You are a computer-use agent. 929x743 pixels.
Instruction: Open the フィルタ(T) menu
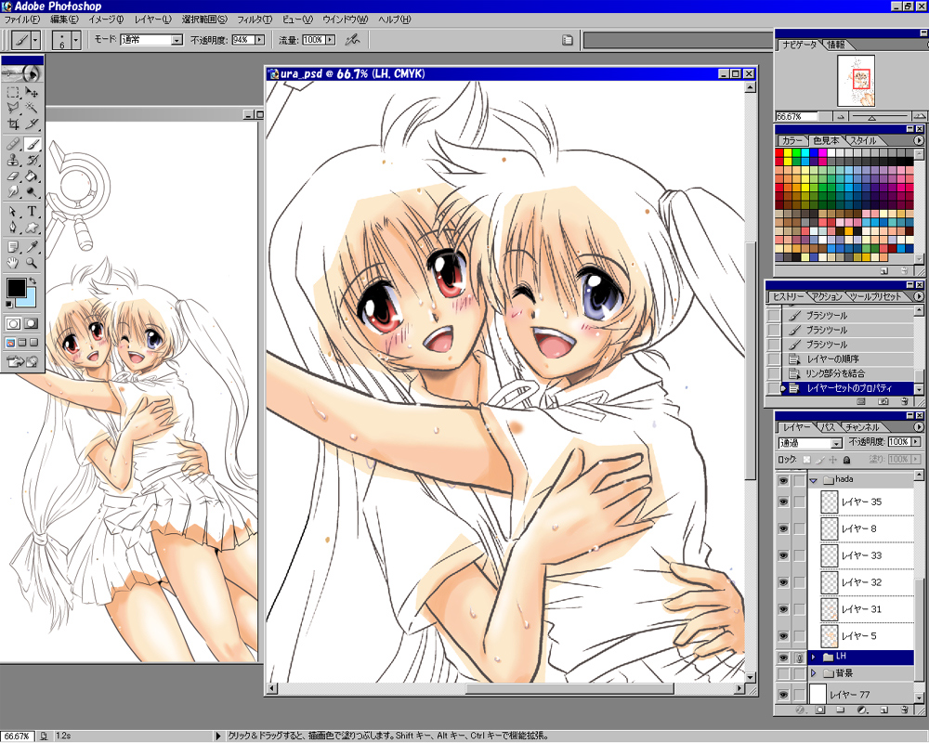pos(255,19)
